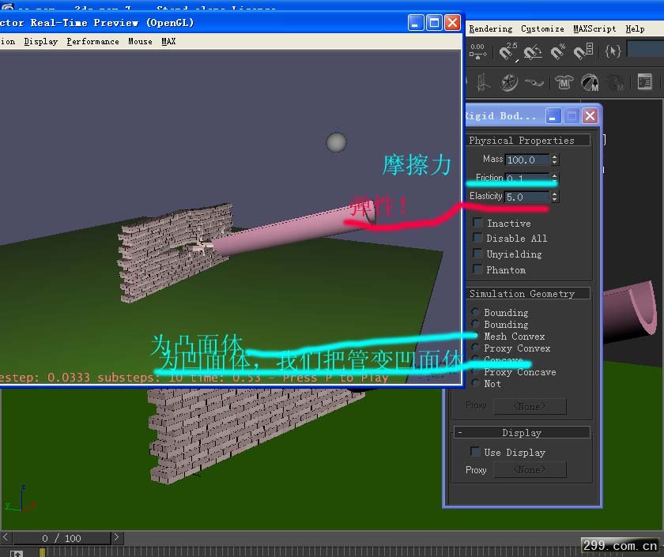
Task: Tick the Use Display checkbox
Action: pyautogui.click(x=475, y=452)
